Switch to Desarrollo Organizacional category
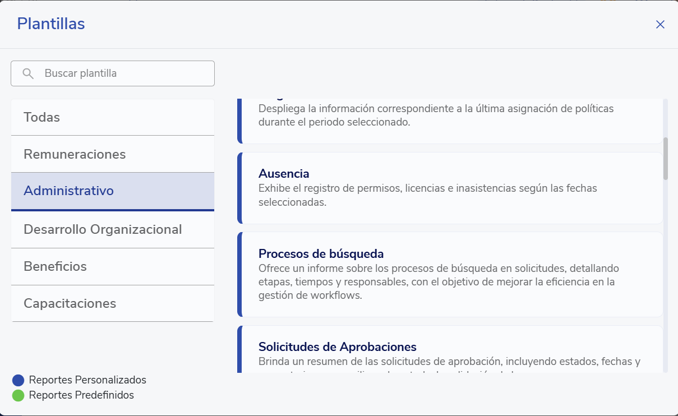 pos(112,229)
